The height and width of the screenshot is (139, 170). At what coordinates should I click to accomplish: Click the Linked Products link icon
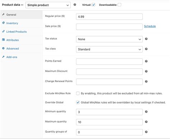[x=3, y=31]
